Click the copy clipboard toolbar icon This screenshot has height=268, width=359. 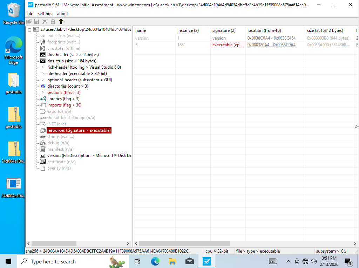(53, 21)
